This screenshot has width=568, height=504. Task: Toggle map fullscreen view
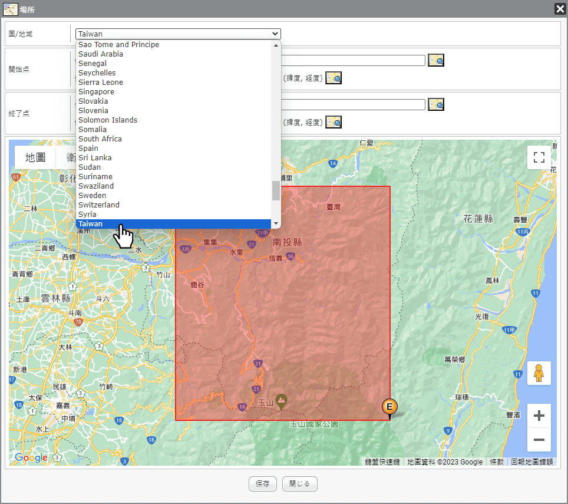[x=539, y=157]
